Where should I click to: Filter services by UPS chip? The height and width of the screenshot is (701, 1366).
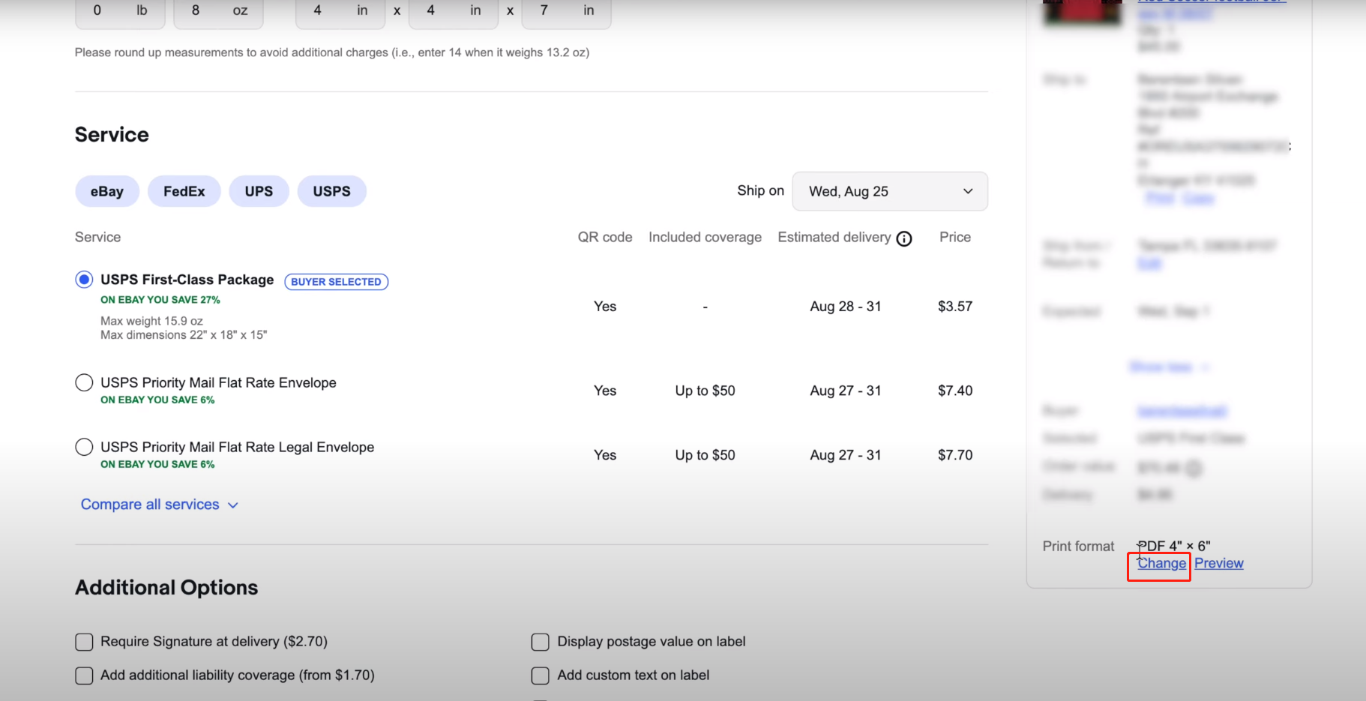pos(259,191)
